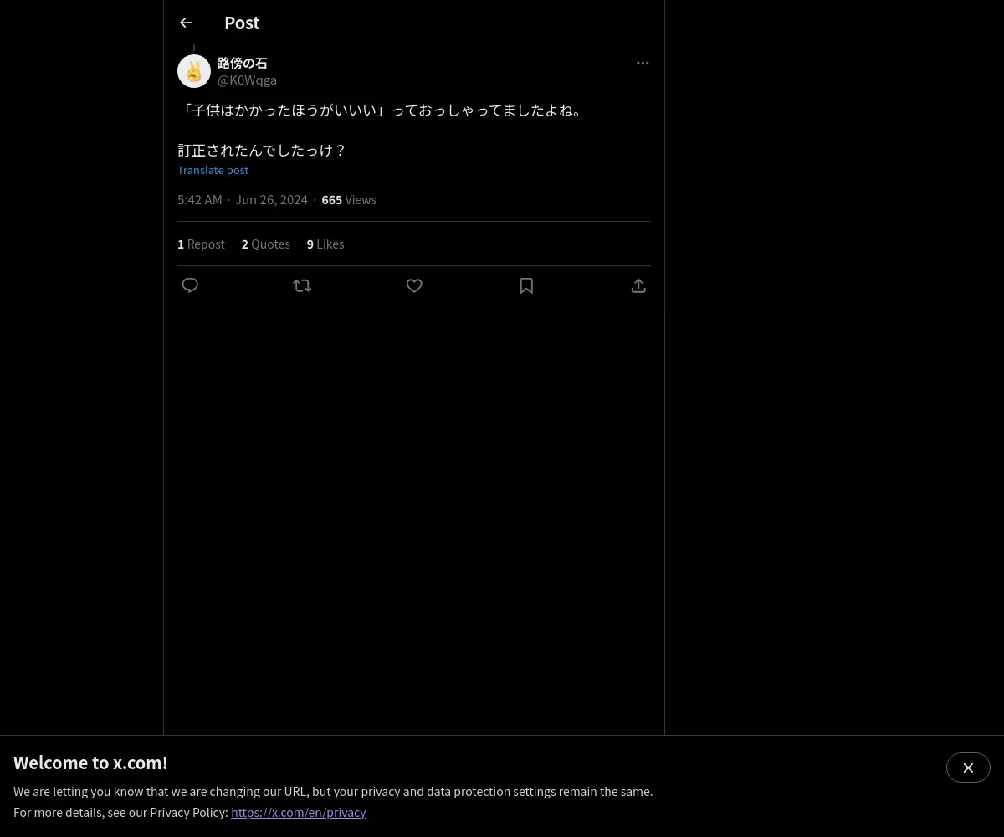Click the Post header title
The height and width of the screenshot is (837, 1004).
pyautogui.click(x=242, y=23)
